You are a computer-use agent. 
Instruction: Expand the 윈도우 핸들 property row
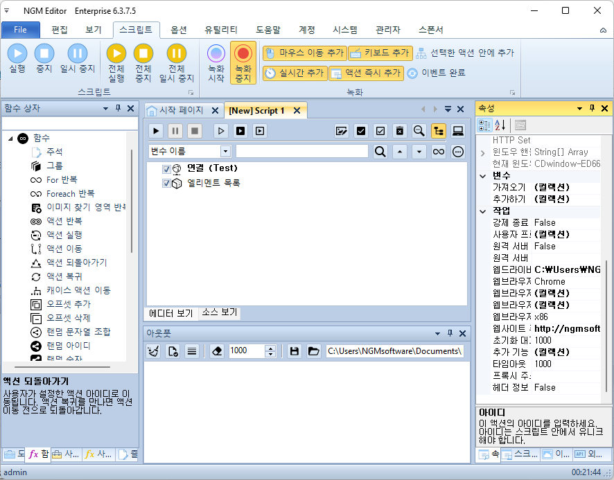click(x=483, y=153)
